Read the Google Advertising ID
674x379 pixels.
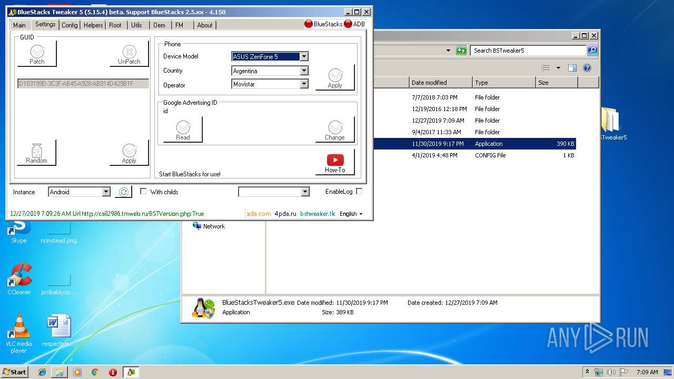pos(183,129)
